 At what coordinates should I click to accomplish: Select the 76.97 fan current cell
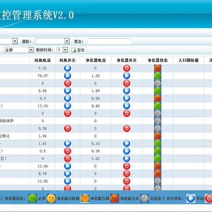(x=42, y=76)
